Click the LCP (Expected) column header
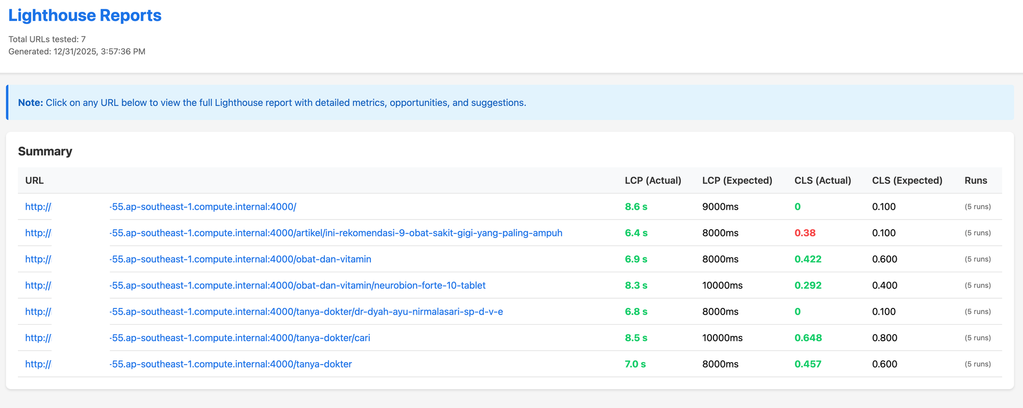 (x=737, y=180)
